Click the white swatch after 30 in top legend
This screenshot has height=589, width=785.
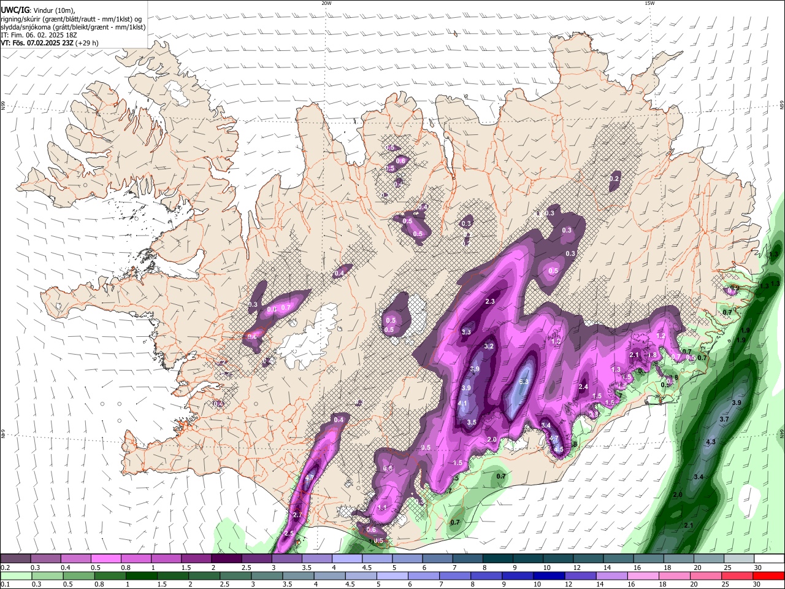768,559
